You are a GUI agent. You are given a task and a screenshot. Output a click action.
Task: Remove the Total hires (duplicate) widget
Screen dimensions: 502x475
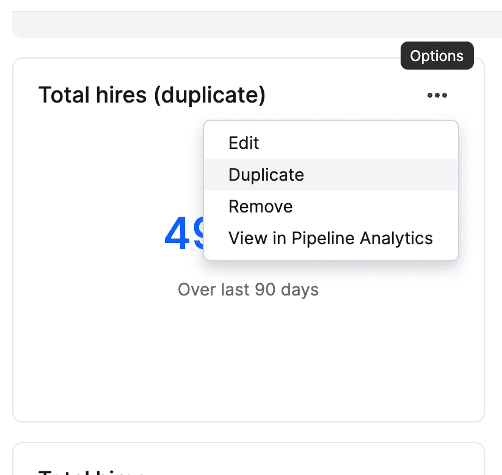point(260,206)
